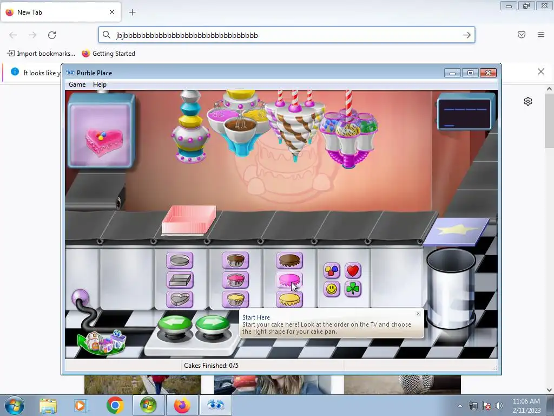
Task: Open the Game menu
Action: coord(77,84)
